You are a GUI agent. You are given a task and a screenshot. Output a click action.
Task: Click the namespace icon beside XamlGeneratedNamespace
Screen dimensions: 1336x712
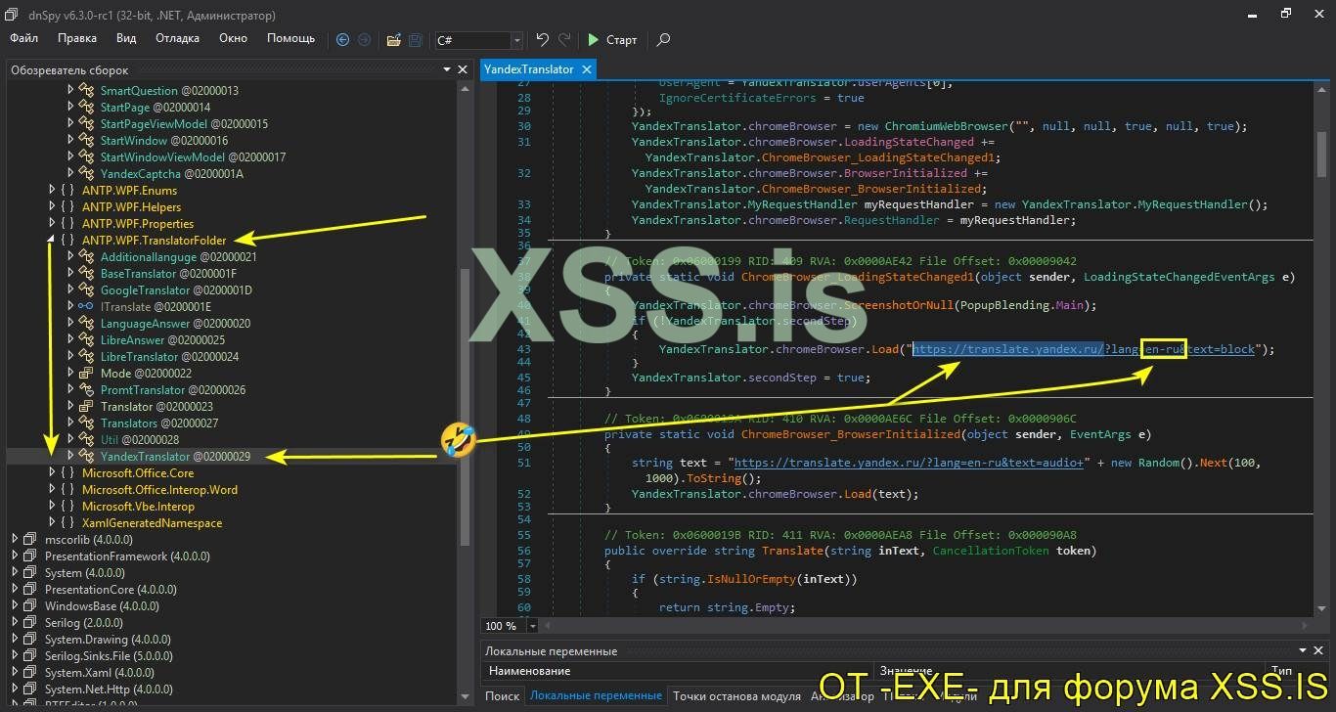pos(67,523)
